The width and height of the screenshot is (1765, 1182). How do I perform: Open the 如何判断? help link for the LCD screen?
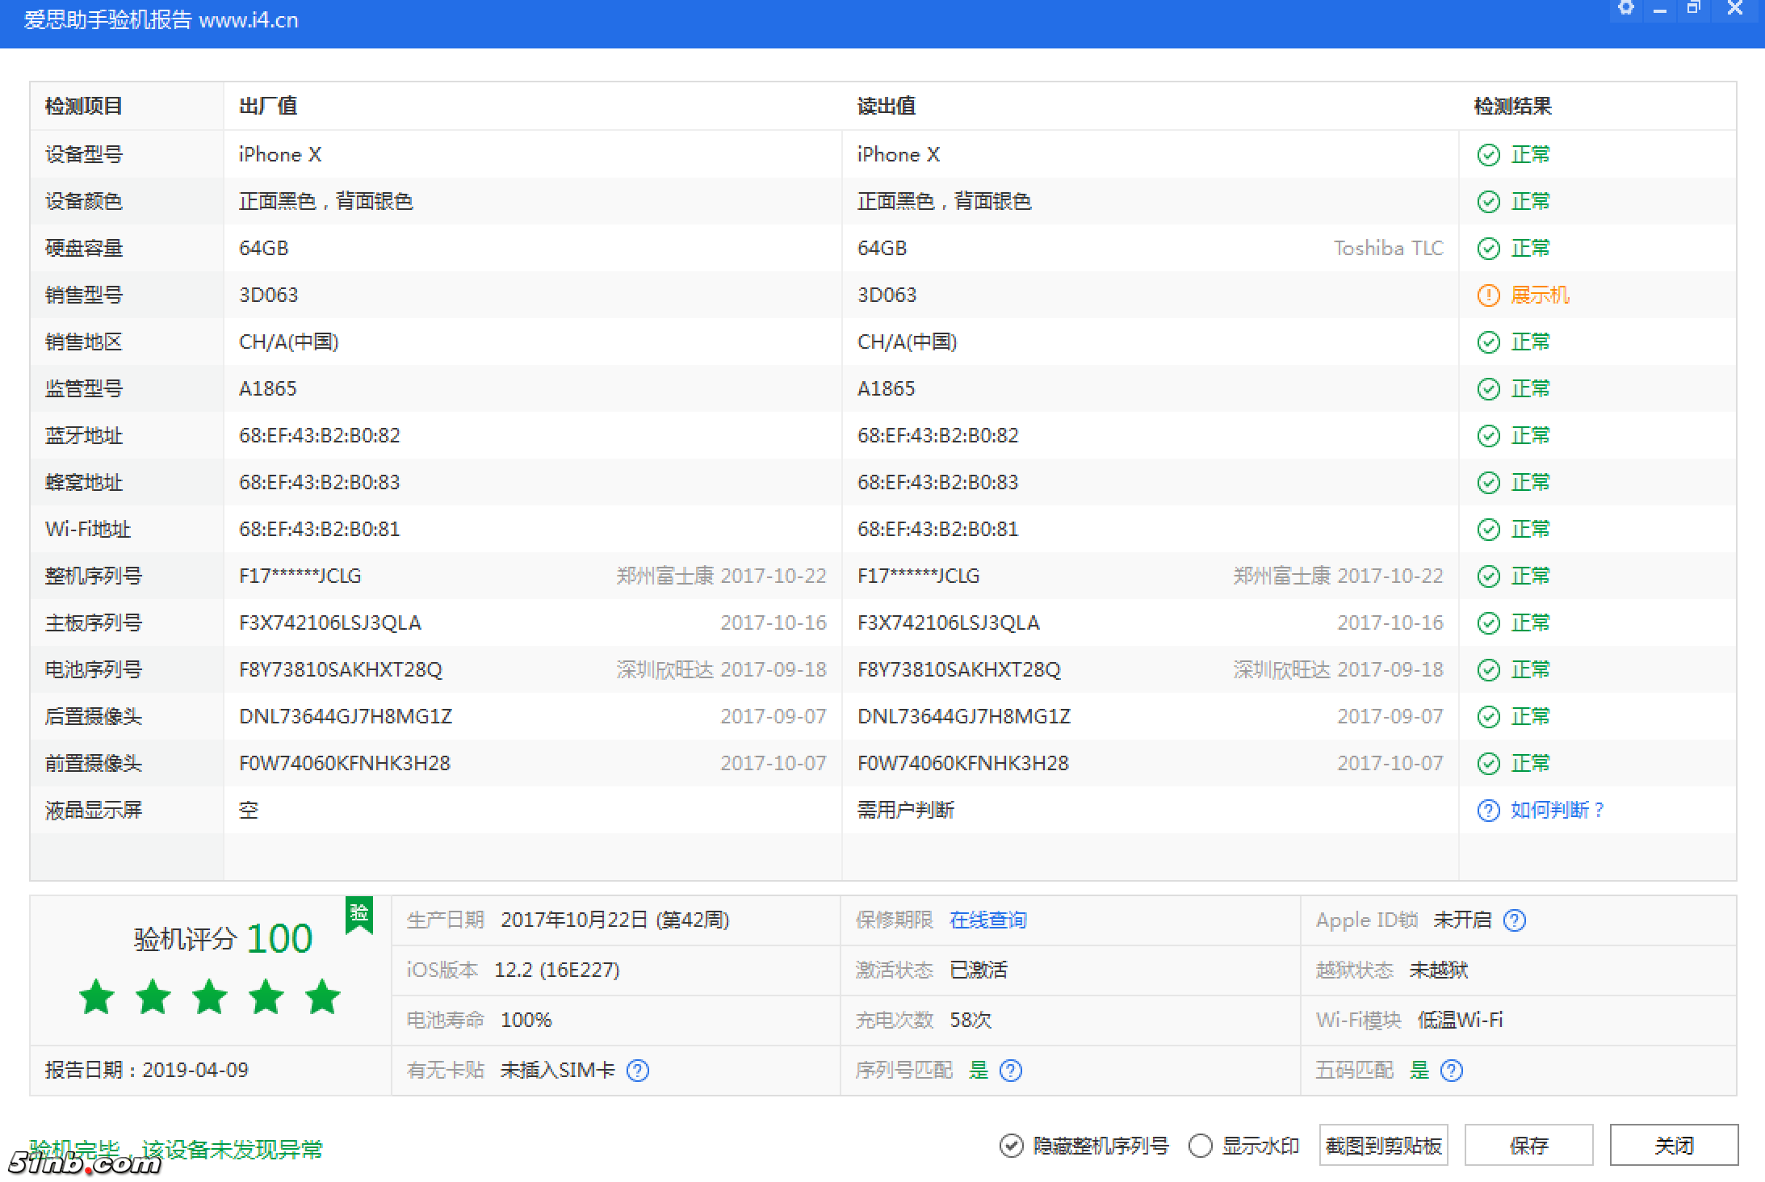[x=1553, y=810]
